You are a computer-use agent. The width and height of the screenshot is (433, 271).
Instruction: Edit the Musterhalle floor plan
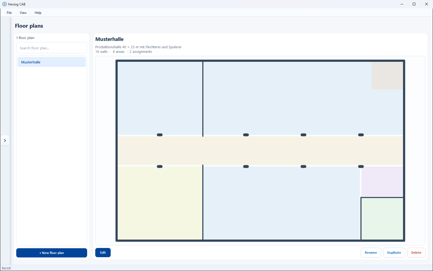click(x=103, y=253)
